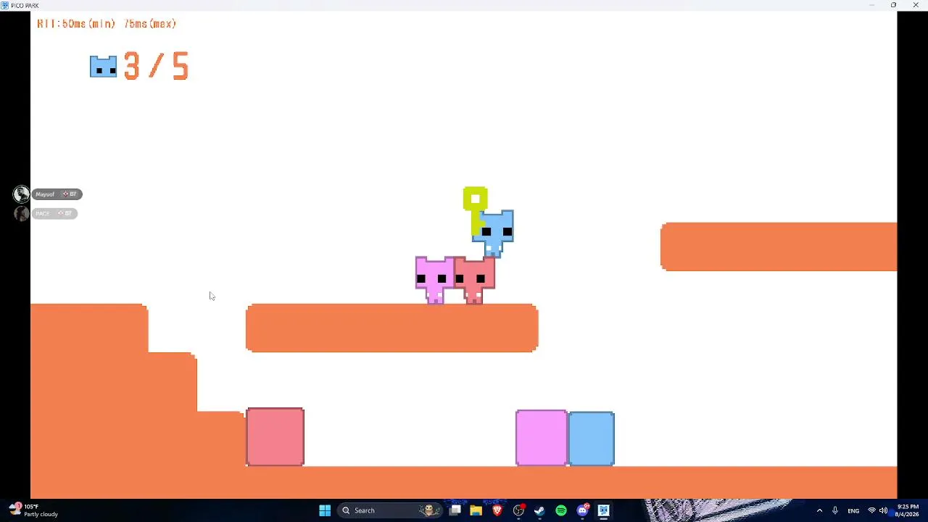
Task: Click the PICO PARK taskbar icon
Action: point(603,510)
